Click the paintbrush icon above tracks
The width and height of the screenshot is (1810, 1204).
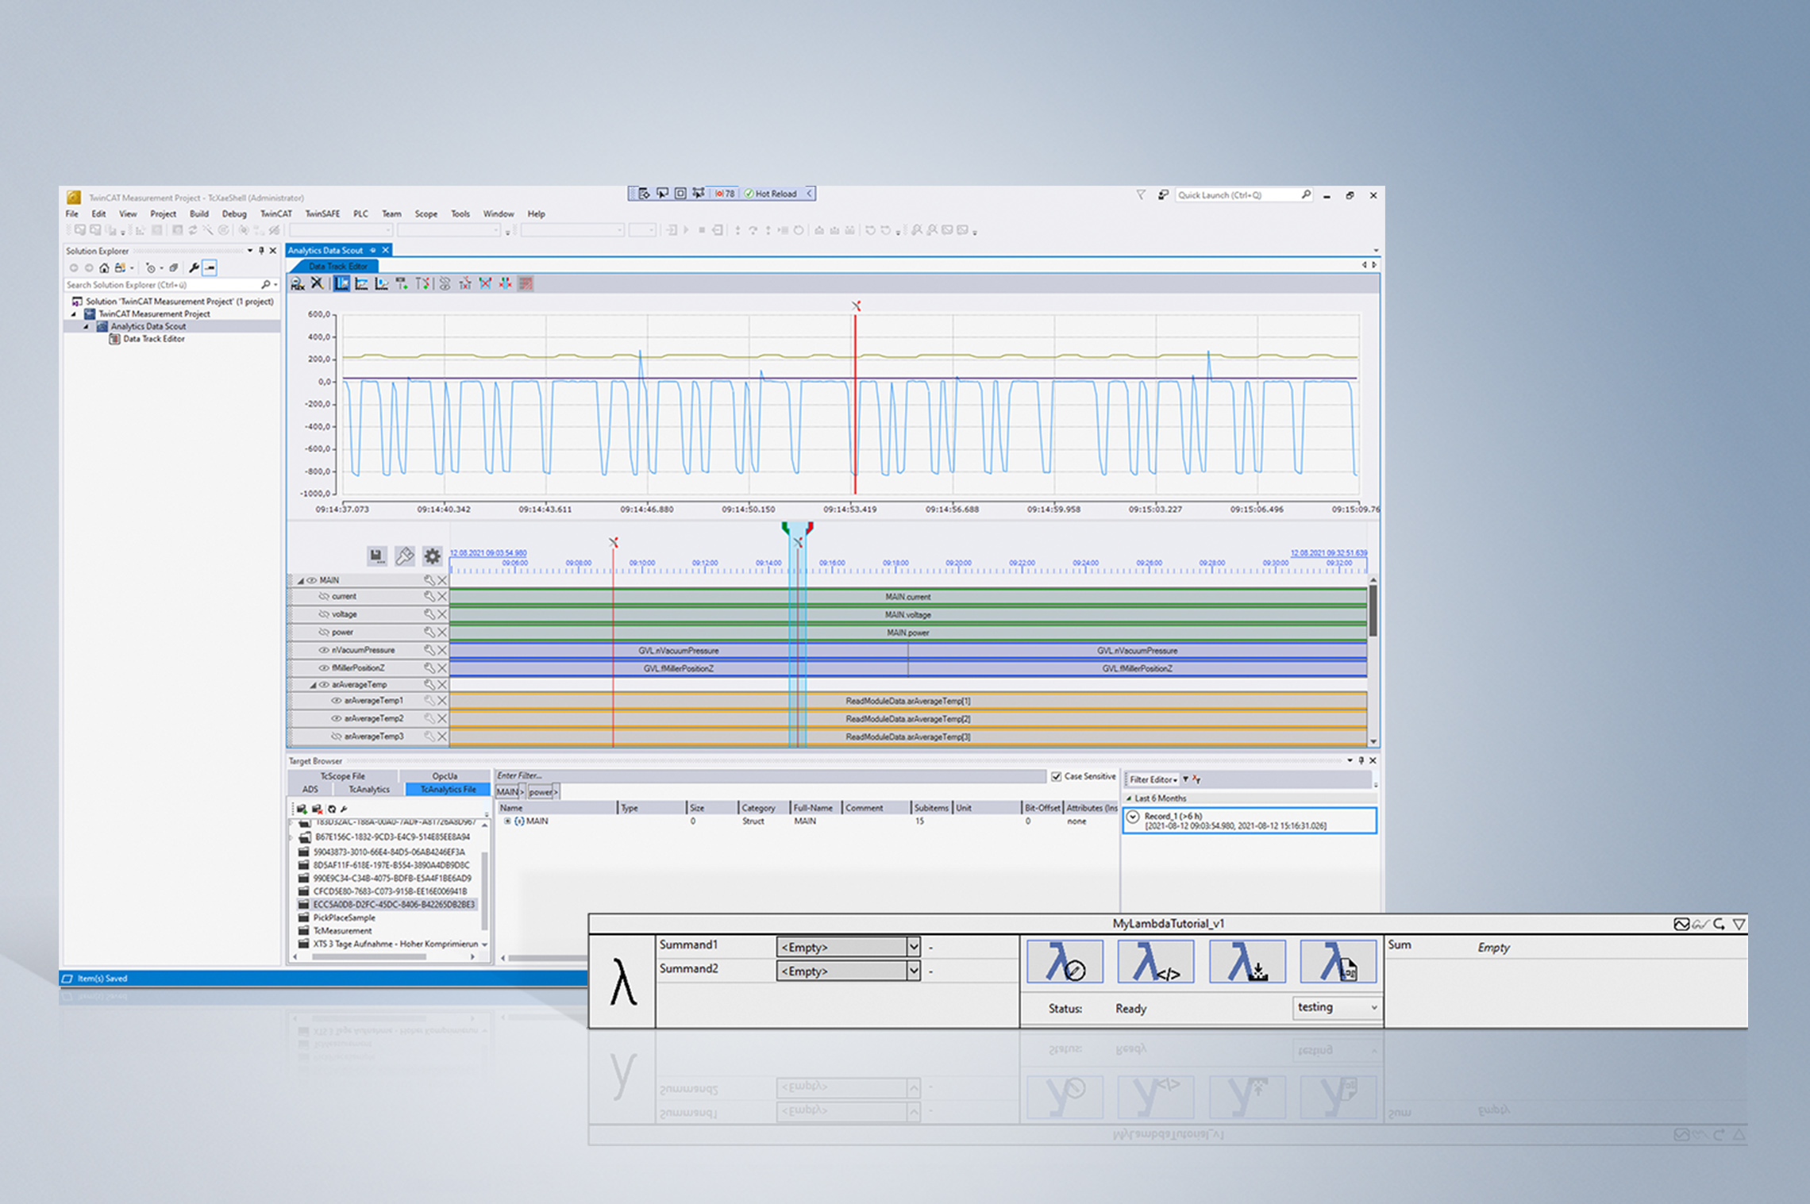404,556
